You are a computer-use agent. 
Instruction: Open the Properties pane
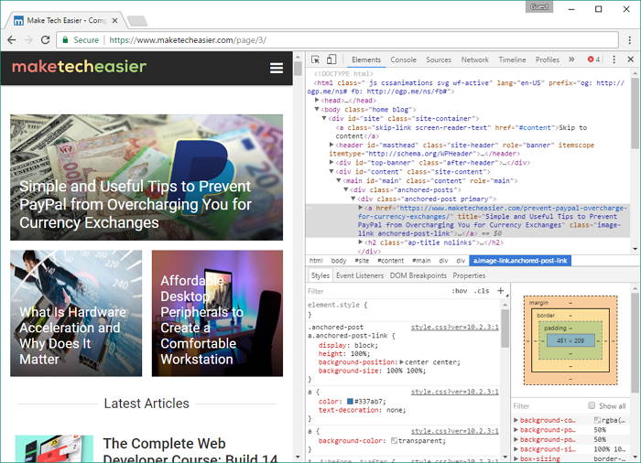(x=469, y=275)
